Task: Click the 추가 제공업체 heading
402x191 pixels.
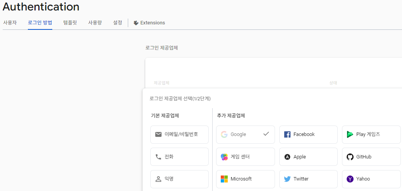Action: point(231,115)
